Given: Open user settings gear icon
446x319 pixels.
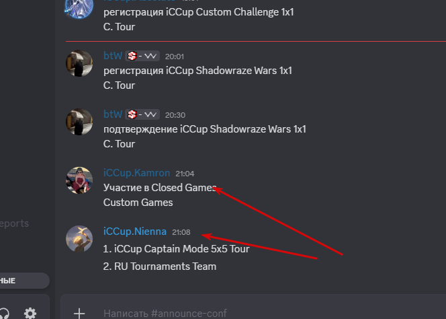Looking at the screenshot, I should point(30,313).
